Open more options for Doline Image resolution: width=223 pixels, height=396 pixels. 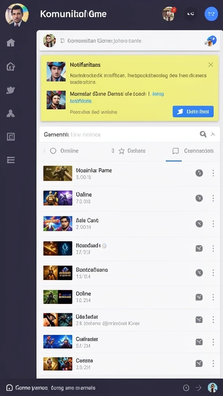point(213,297)
